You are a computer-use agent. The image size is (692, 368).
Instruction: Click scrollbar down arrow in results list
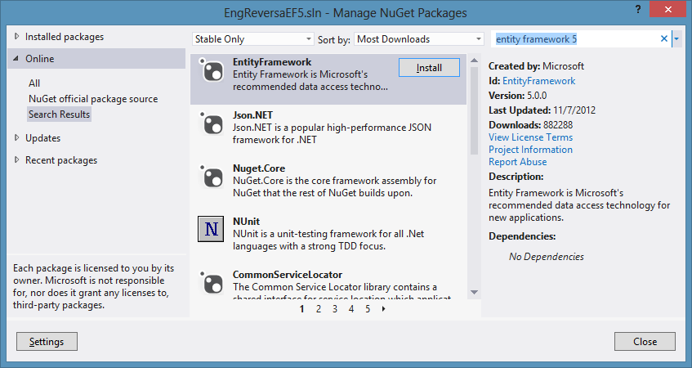474,292
